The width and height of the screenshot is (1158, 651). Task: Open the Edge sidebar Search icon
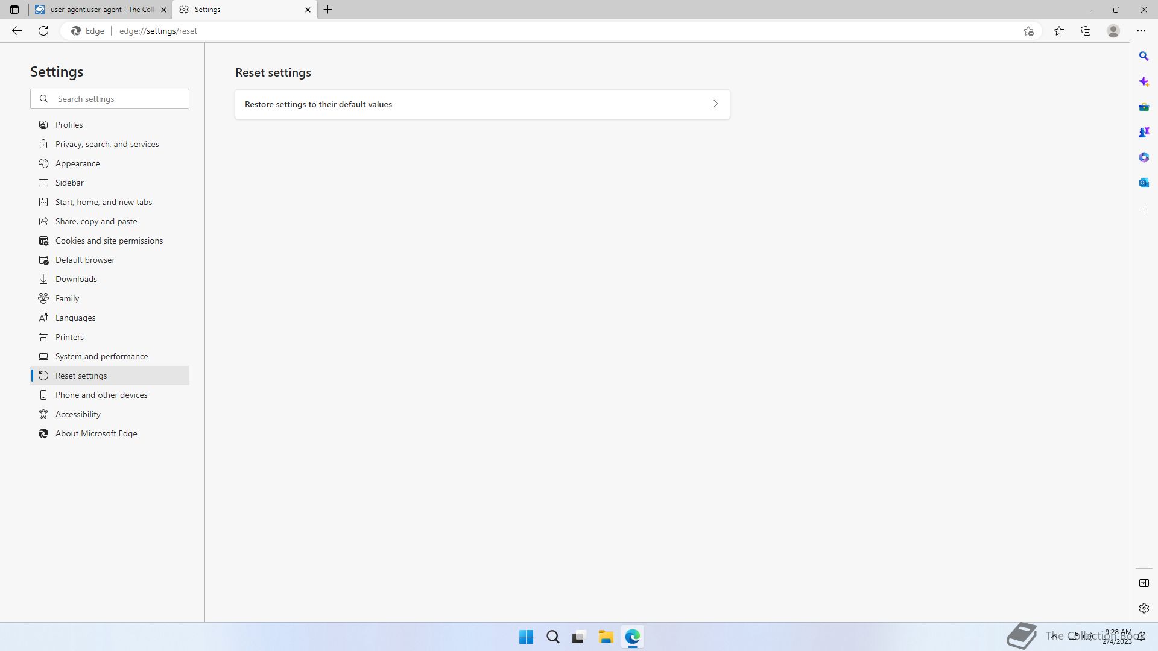[1144, 56]
